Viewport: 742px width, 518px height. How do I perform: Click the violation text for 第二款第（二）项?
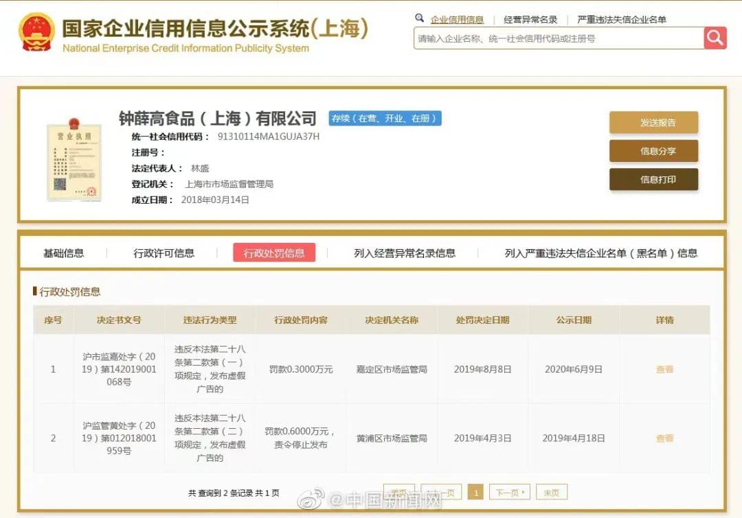pos(210,438)
